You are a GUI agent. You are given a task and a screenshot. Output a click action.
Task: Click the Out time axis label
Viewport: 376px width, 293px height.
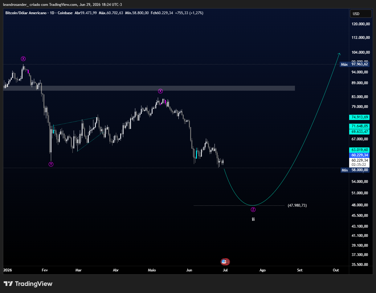click(336, 270)
